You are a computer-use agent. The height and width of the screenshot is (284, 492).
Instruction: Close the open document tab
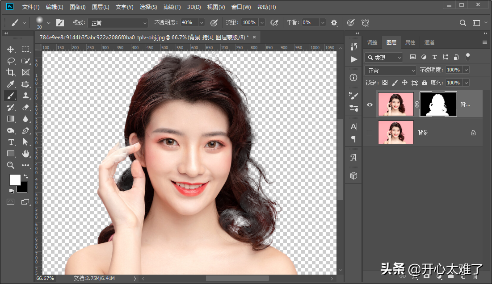(254, 37)
